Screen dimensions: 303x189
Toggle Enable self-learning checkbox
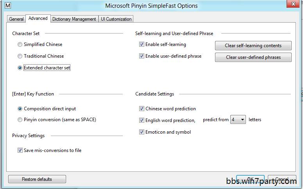pos(142,44)
